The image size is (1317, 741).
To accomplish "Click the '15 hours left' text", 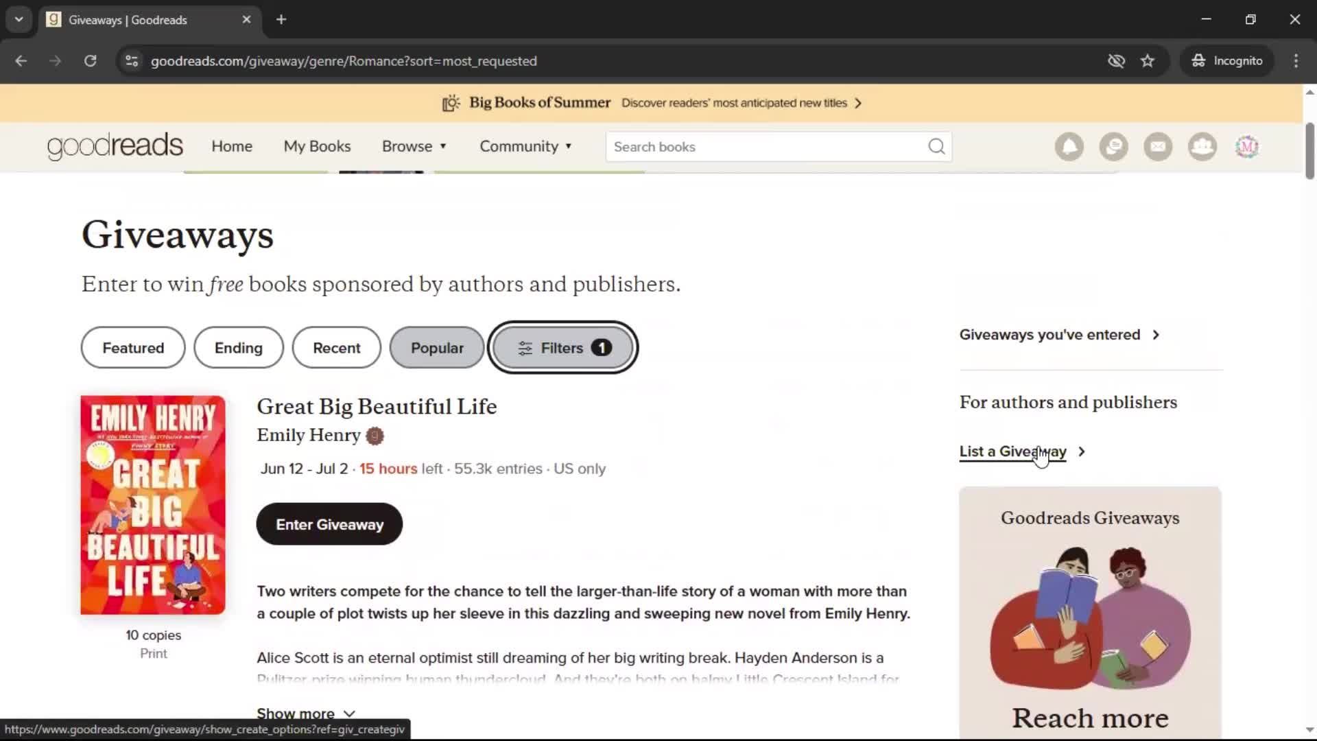I will tap(401, 469).
